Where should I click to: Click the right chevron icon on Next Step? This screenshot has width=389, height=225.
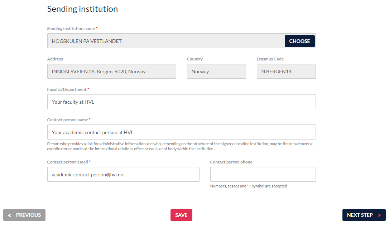(379, 215)
